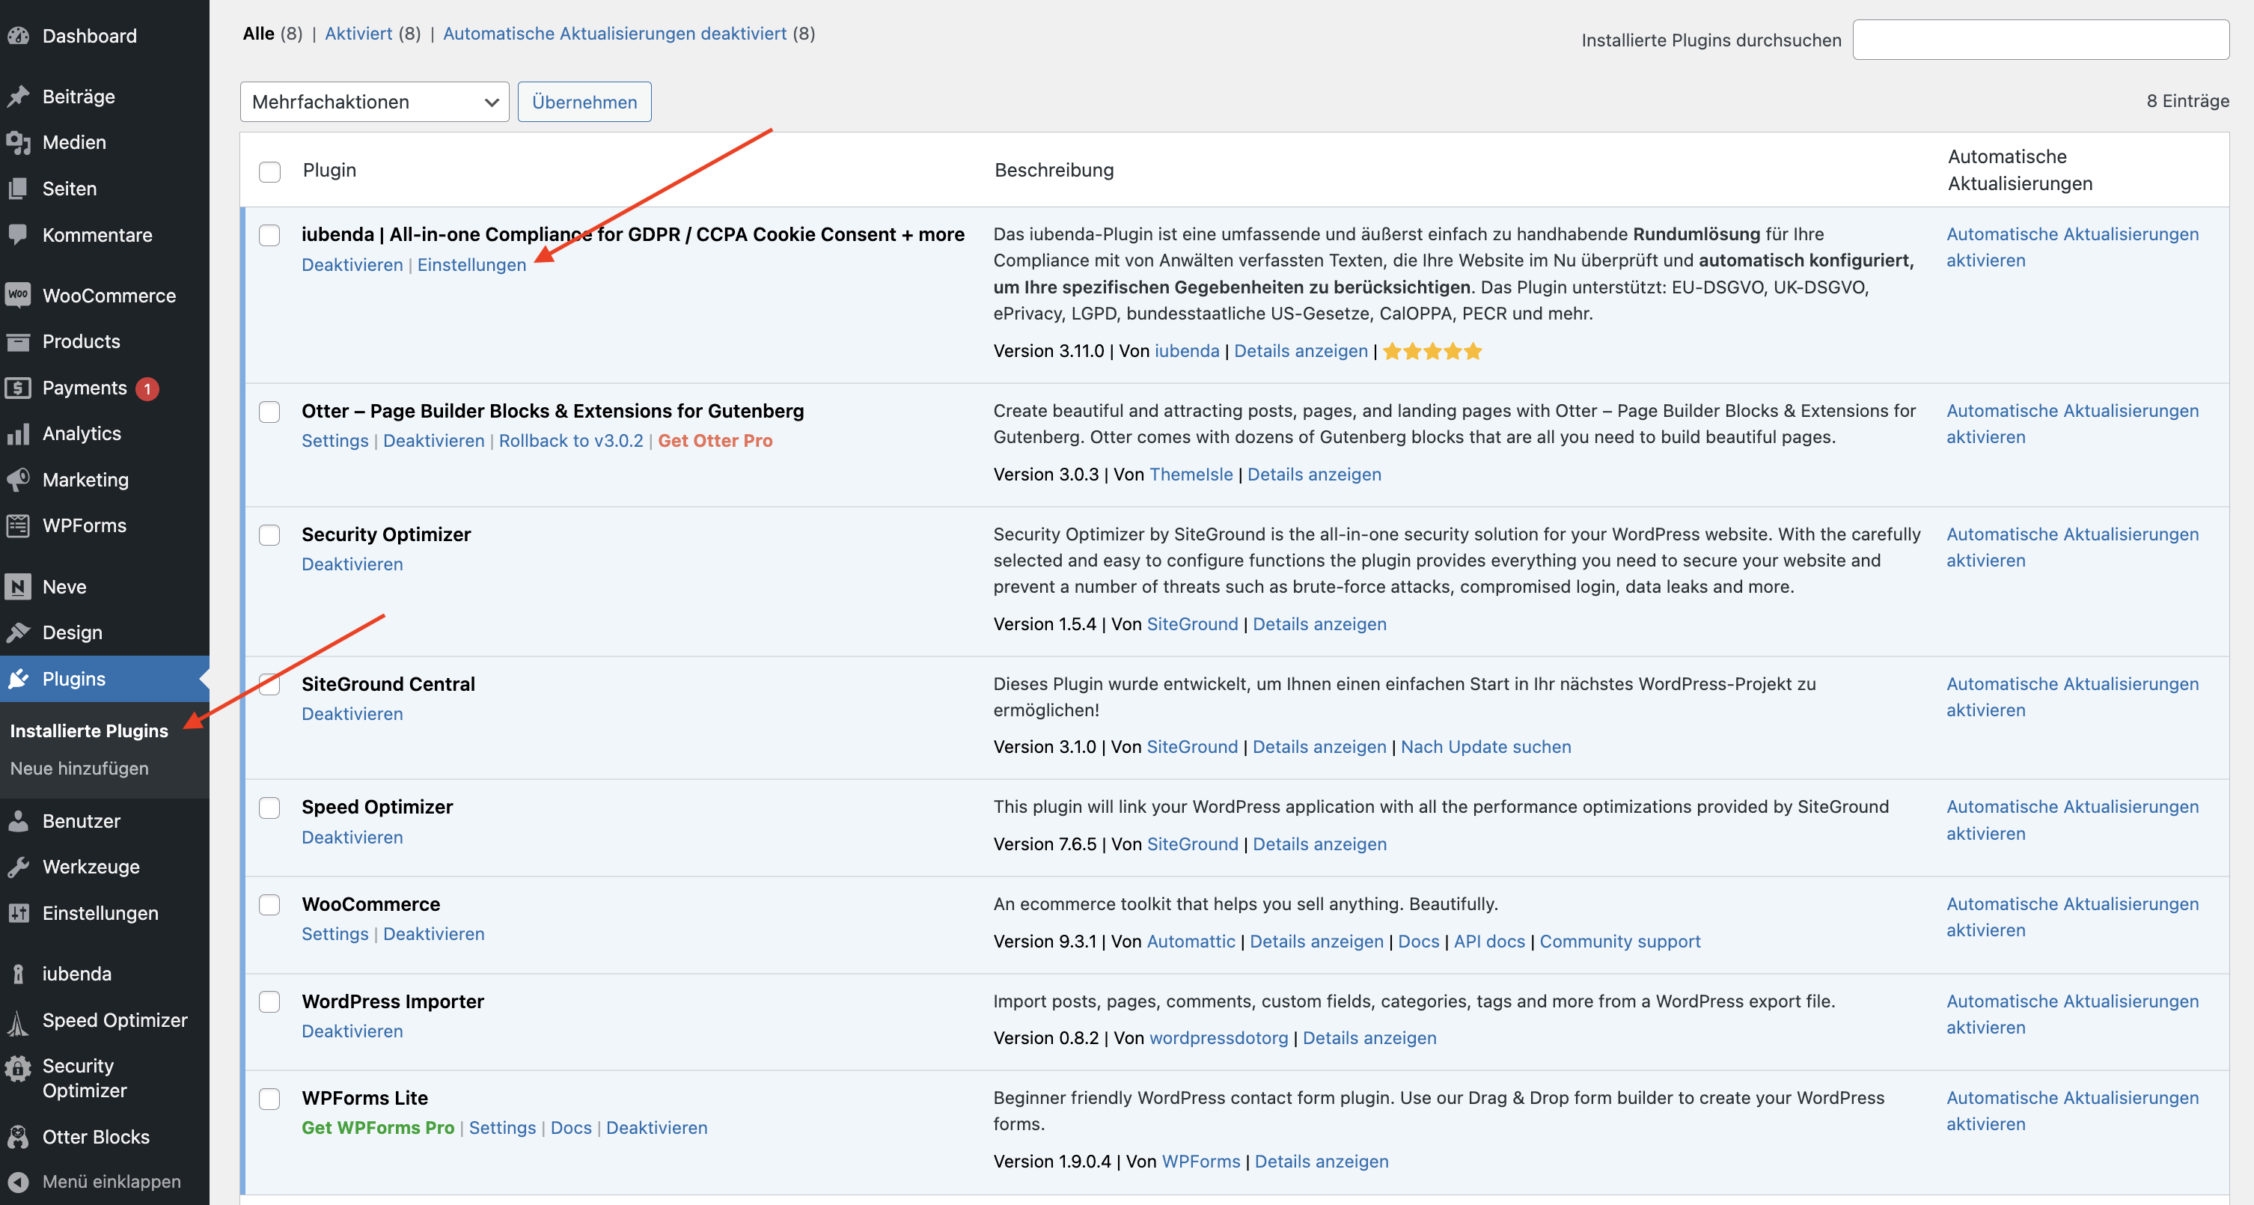Open Neue hinzufügen submenu item
This screenshot has width=2254, height=1205.
pos(79,767)
